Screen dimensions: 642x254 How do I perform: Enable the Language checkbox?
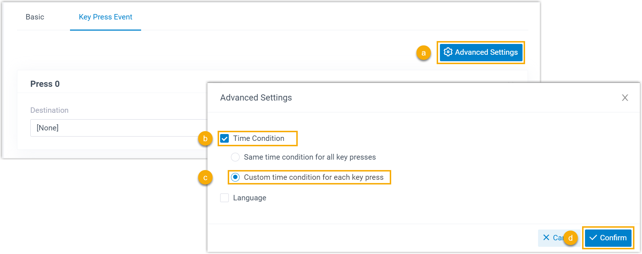pyautogui.click(x=224, y=198)
